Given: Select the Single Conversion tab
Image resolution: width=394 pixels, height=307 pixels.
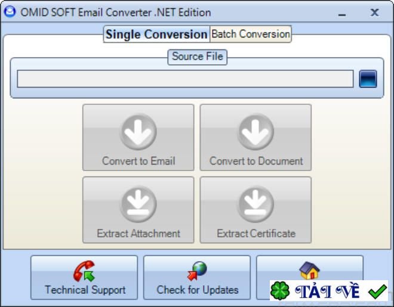Looking at the screenshot, I should pyautogui.click(x=156, y=34).
